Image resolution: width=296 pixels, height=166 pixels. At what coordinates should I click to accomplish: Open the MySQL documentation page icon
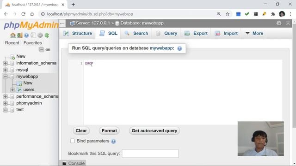click(33, 35)
